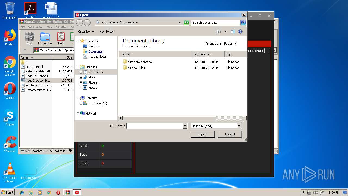Open the file type filter dropdown
Screen dimensions: 348x196
pyautogui.click(x=239, y=126)
